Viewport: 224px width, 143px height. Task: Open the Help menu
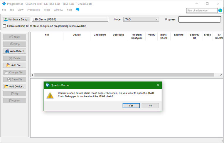pyautogui.click(x=69, y=10)
